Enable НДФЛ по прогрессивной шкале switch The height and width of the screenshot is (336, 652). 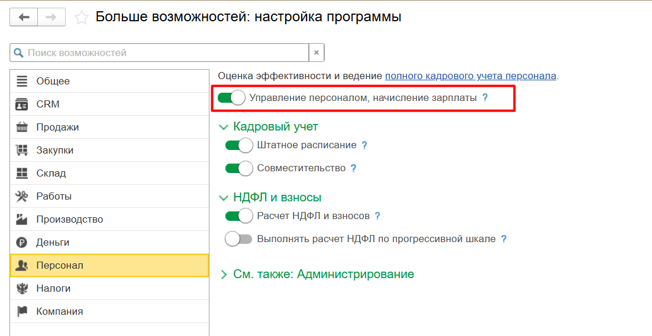coord(239,239)
